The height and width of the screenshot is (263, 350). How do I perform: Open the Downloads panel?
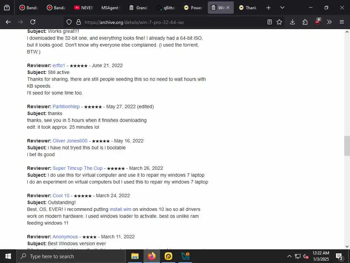point(292,22)
